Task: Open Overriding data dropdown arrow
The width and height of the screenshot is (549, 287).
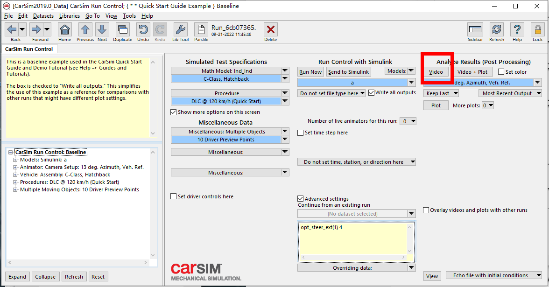Action: [x=411, y=268]
